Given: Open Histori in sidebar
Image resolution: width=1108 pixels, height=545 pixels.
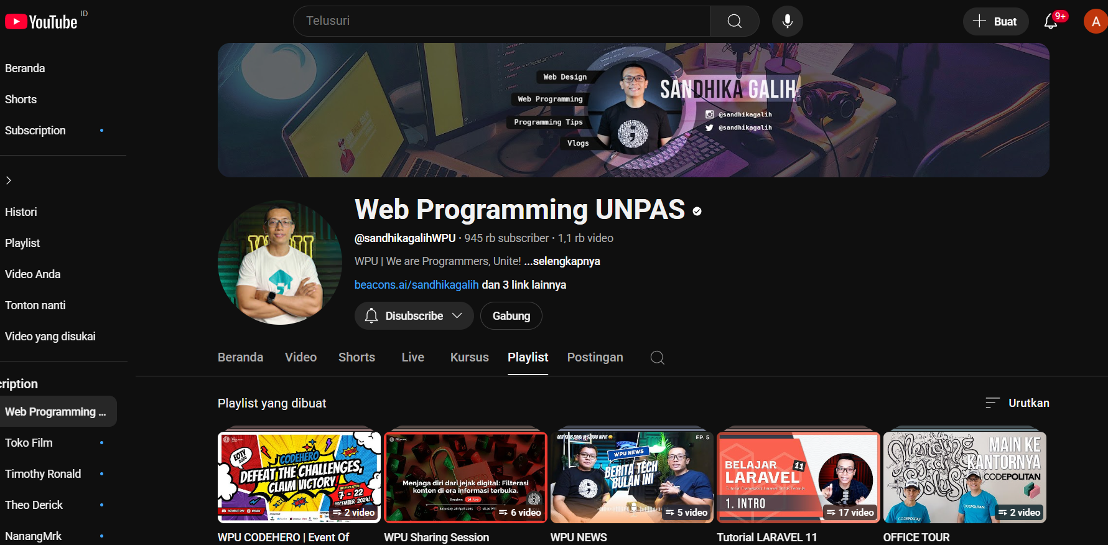Looking at the screenshot, I should point(21,212).
